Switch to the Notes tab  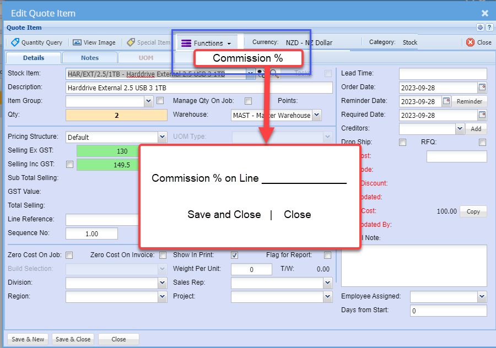pyautogui.click(x=90, y=58)
